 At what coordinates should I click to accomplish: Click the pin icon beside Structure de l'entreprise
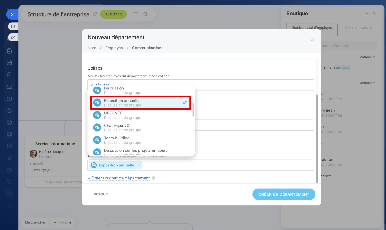95,14
